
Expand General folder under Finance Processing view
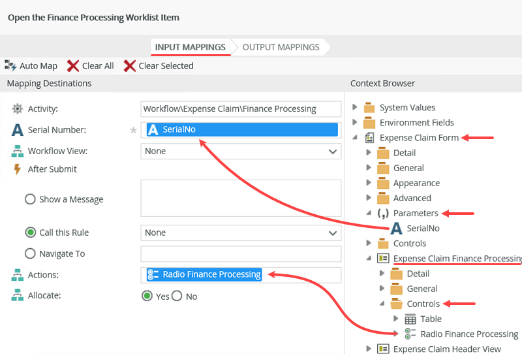tap(382, 288)
